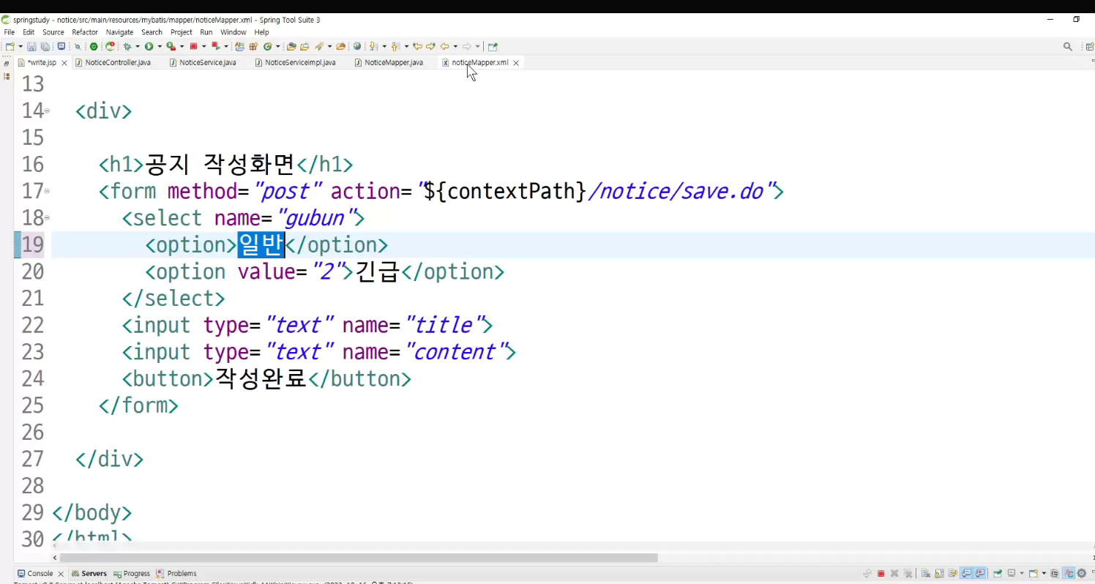Viewport: 1095px width, 584px height.
Task: Open the Run menu
Action: click(x=206, y=32)
